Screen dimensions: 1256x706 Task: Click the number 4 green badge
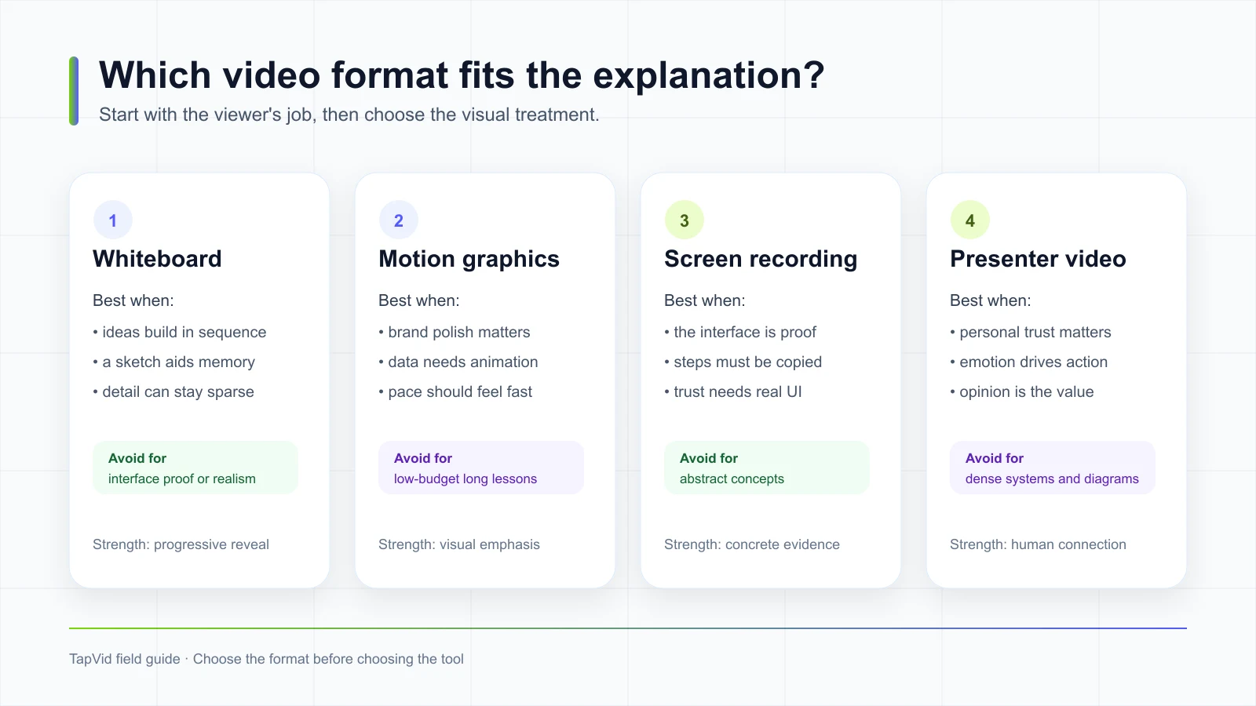(970, 220)
